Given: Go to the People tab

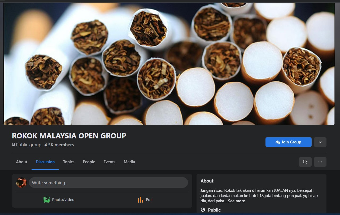Looking at the screenshot, I should tap(89, 162).
